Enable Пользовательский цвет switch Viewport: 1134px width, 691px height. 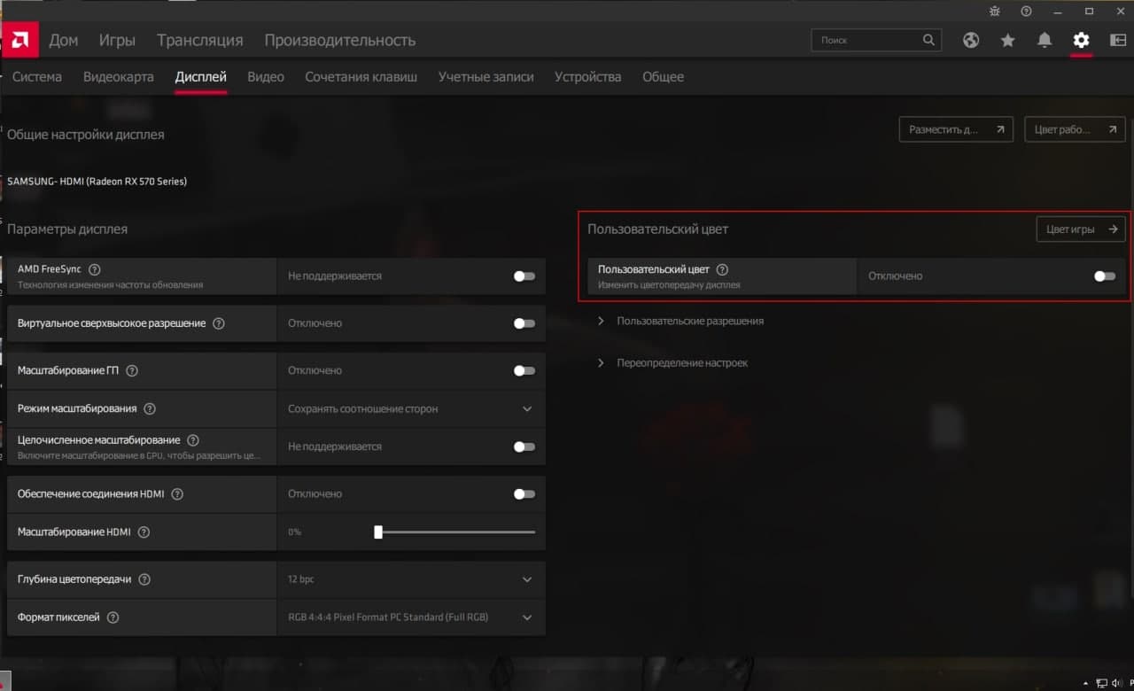tap(1105, 276)
